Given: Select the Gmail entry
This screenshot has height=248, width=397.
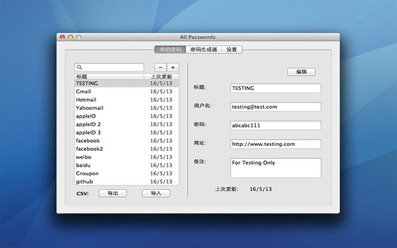Looking at the screenshot, I should point(126,91).
